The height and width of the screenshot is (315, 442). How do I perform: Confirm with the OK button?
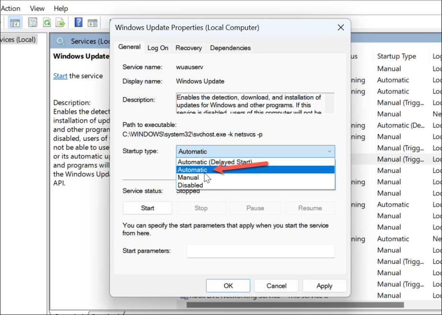(228, 286)
